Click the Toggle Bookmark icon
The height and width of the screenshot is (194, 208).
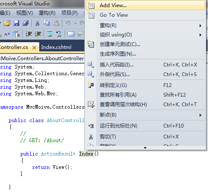(x=71, y=34)
